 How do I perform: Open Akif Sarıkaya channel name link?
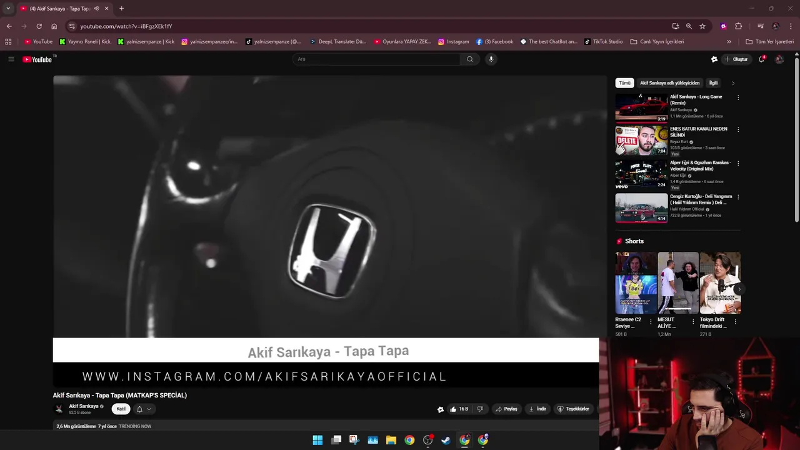[83, 406]
